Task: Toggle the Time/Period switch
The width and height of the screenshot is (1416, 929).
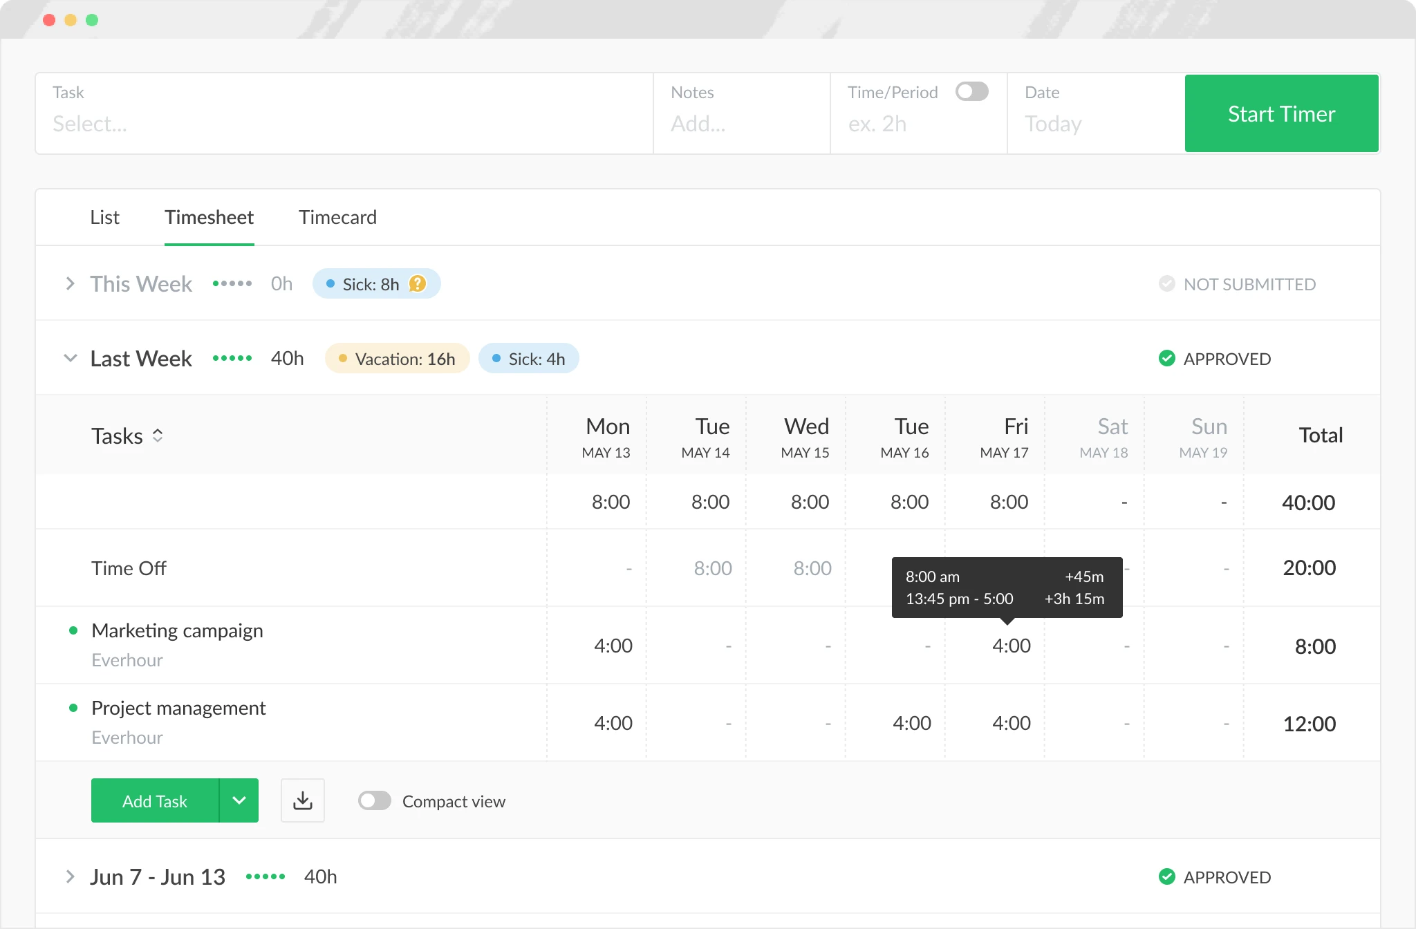Action: click(x=971, y=91)
